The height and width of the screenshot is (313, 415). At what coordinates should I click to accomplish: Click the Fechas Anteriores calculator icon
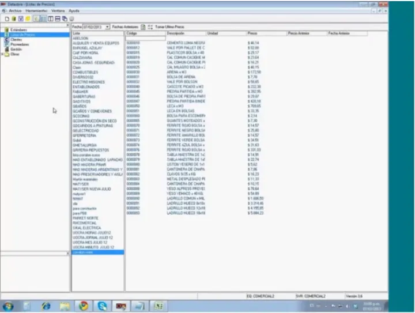144,27
